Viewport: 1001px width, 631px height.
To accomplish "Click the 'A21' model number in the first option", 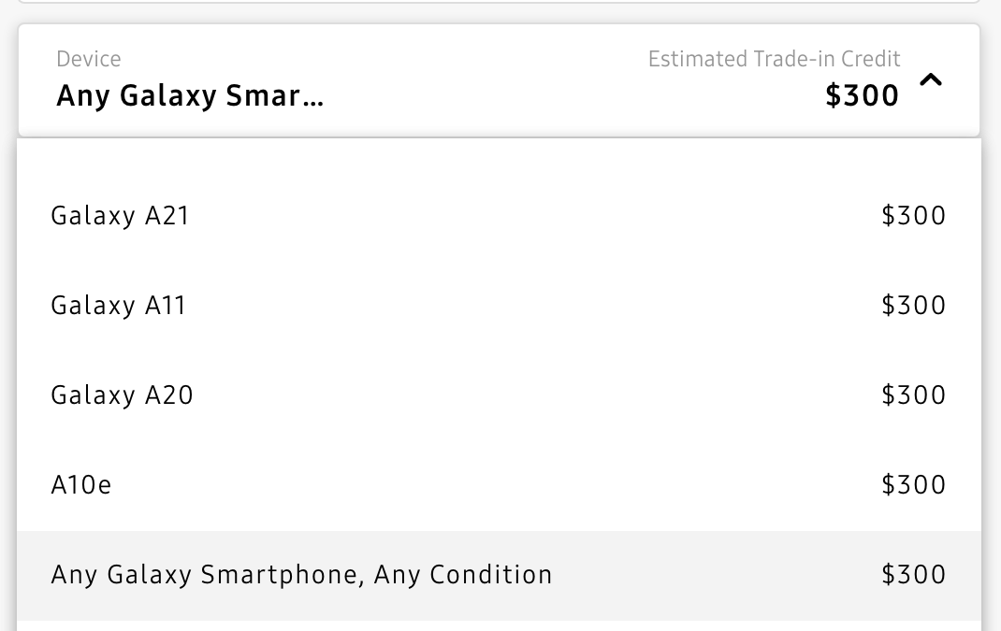I will click(167, 216).
